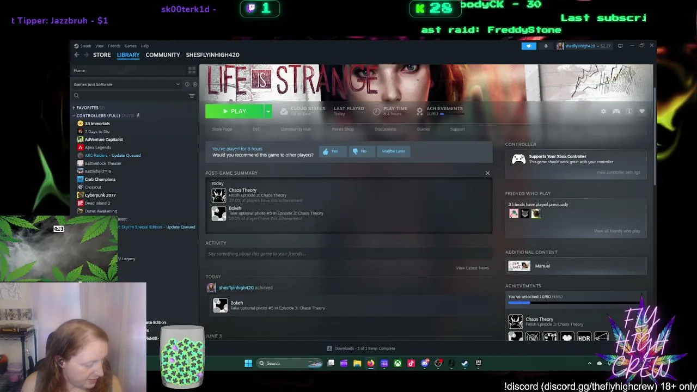697x392 pixels.
Task: Click View Latest News
Action: tap(472, 268)
